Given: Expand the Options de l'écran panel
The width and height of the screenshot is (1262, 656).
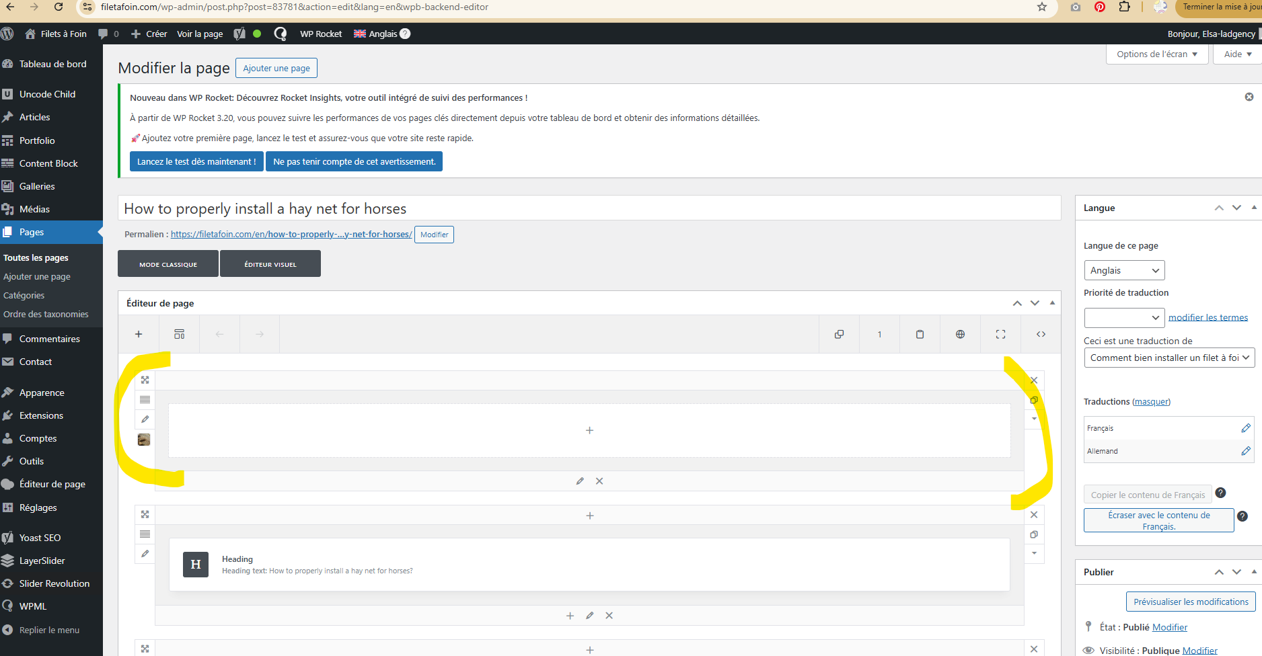Looking at the screenshot, I should point(1157,54).
